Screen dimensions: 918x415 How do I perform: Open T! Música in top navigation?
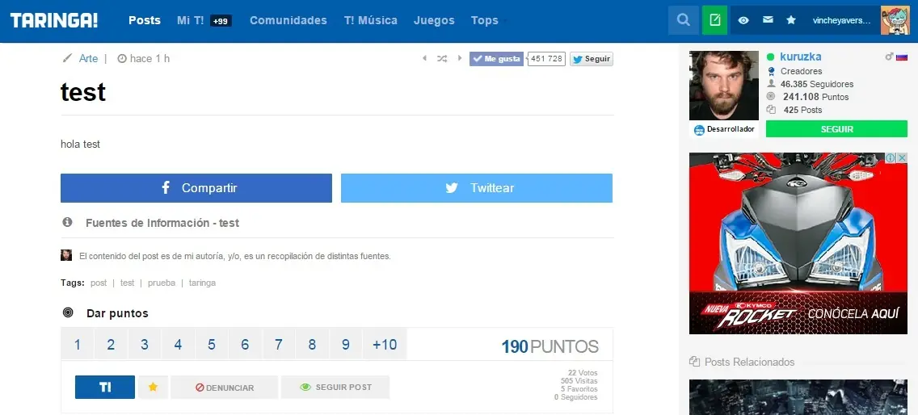click(x=371, y=20)
